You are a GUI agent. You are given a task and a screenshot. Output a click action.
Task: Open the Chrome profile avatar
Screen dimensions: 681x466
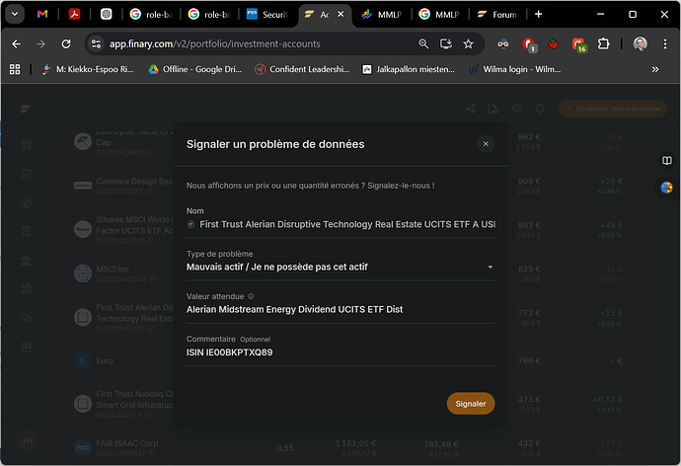(x=641, y=43)
